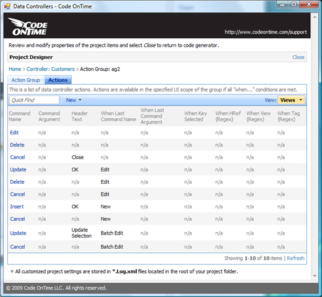The height and width of the screenshot is (297, 322).
Task: Click the app icon in title bar
Action: click(7, 6)
